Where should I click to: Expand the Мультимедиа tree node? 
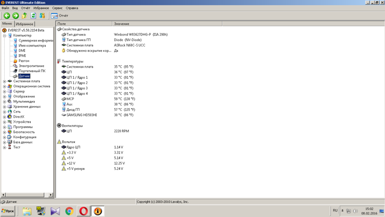pos(4,102)
